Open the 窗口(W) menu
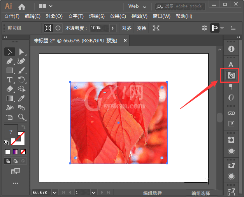 click(x=161, y=16)
